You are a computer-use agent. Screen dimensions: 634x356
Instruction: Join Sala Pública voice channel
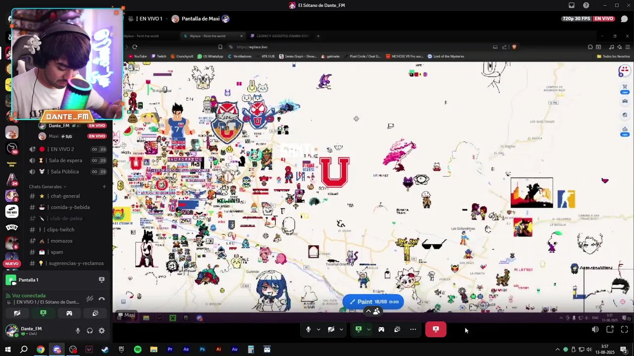coord(64,172)
